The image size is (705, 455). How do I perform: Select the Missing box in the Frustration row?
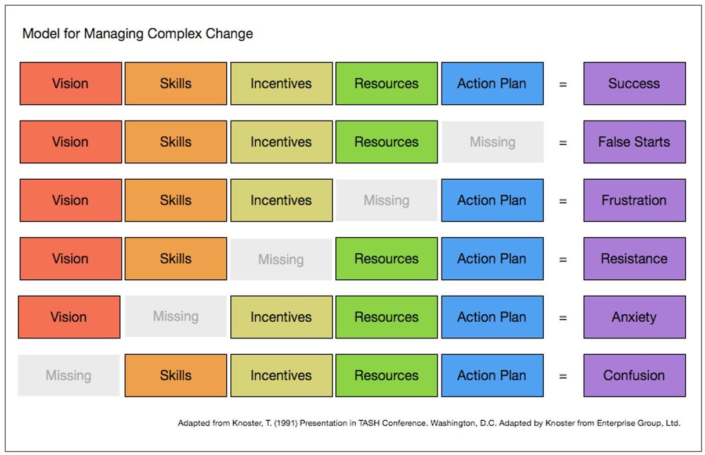[386, 201]
